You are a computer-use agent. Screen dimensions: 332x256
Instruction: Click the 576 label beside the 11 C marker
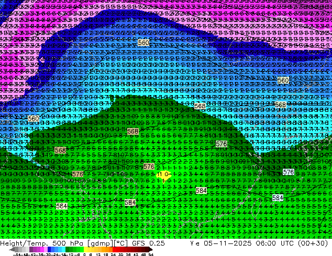point(149,167)
